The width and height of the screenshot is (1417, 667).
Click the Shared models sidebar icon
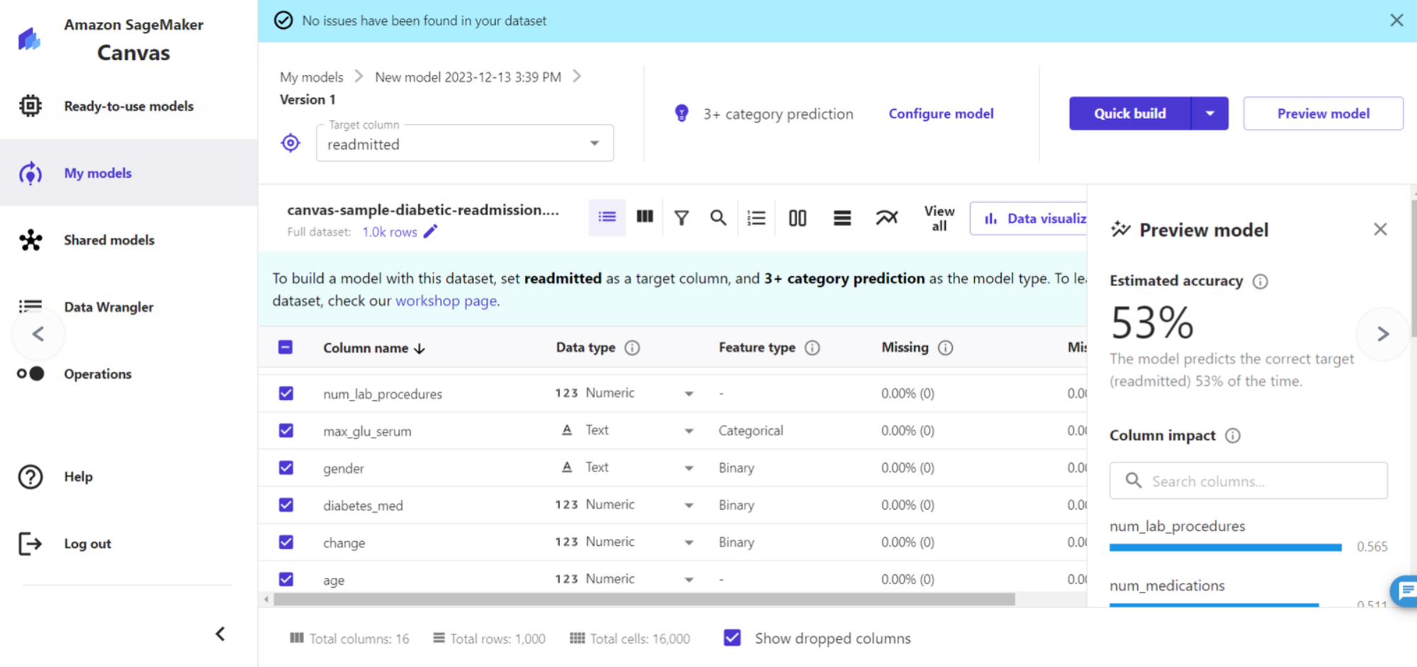coord(30,240)
